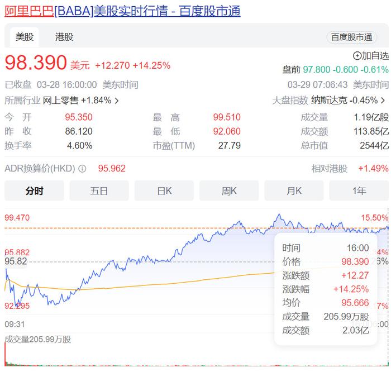The image size is (391, 372).
Task: Click the chart start time 09:31
Action: coord(15,325)
